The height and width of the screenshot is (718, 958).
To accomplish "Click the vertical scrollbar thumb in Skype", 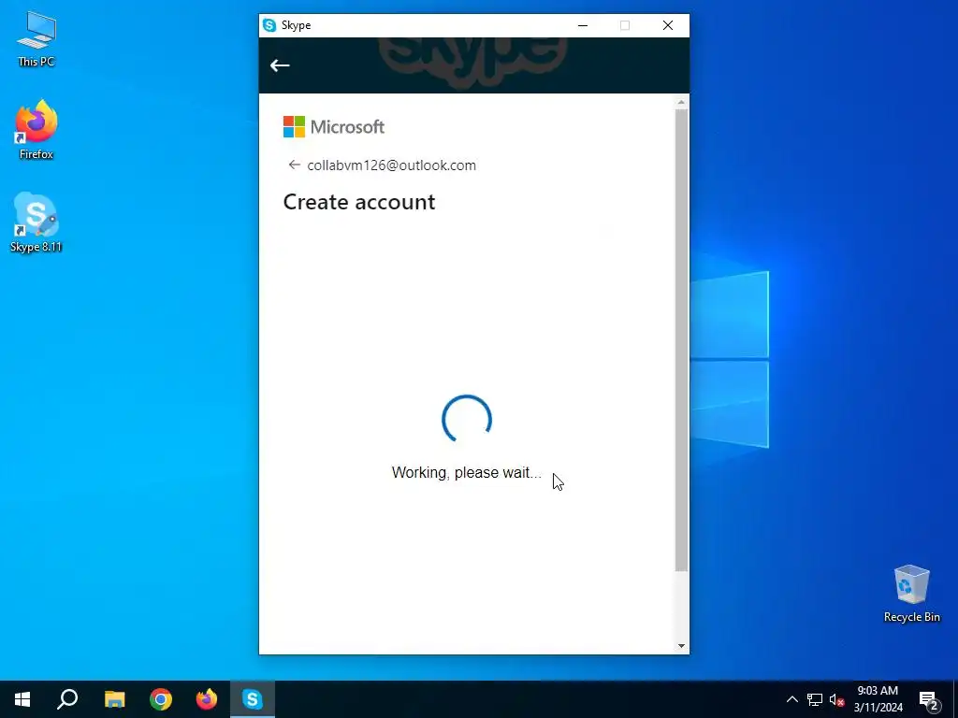I will [x=681, y=340].
